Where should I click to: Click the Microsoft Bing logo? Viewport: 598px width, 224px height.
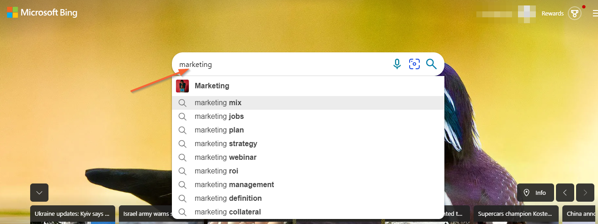pyautogui.click(x=42, y=12)
